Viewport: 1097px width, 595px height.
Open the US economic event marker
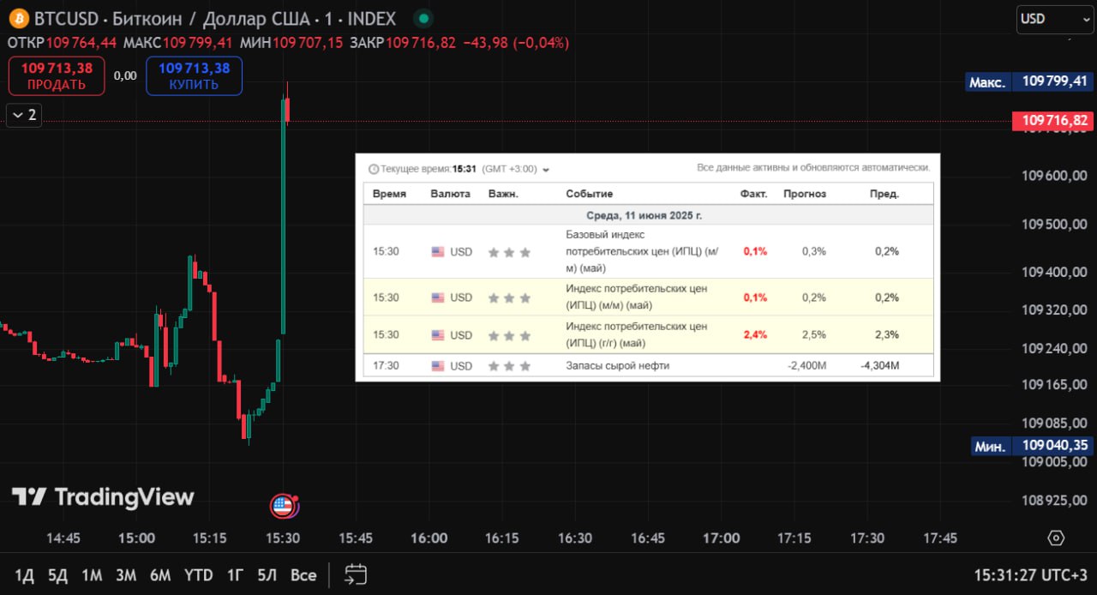click(283, 506)
